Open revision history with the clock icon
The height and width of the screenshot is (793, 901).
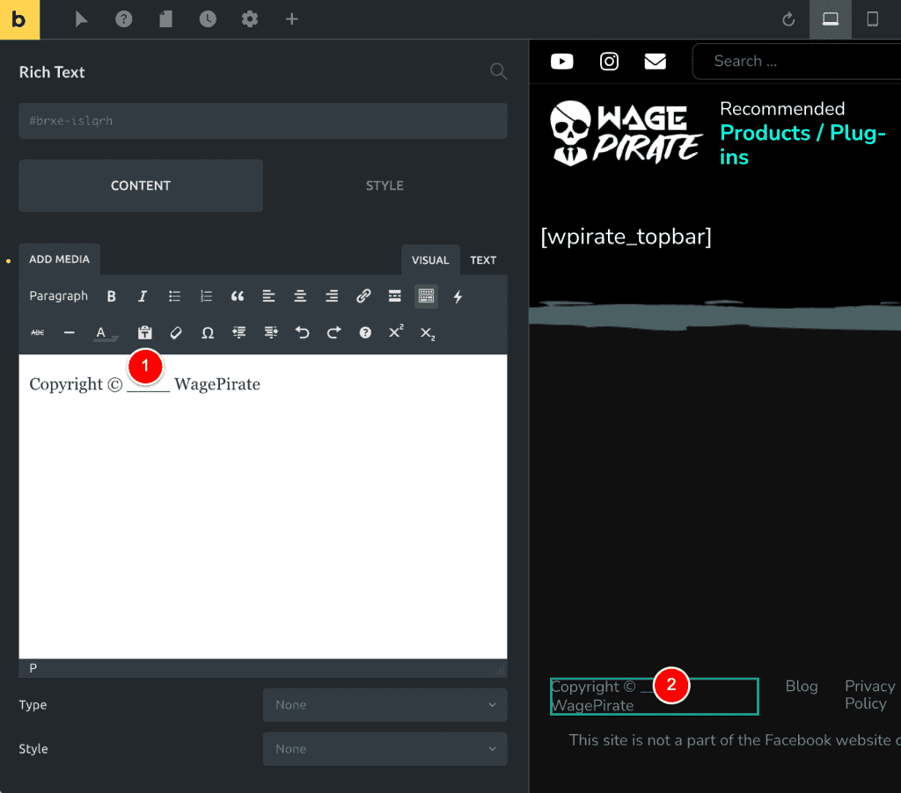pos(208,18)
